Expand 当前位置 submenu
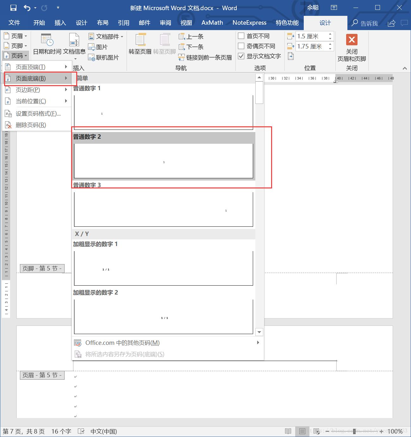Image resolution: width=411 pixels, height=437 pixels. 37,101
